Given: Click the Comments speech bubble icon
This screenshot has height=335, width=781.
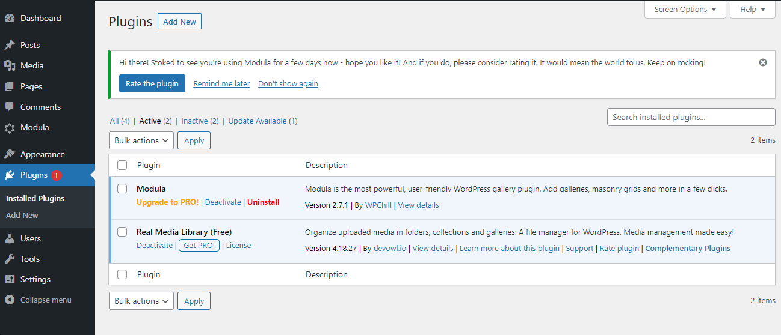Looking at the screenshot, I should tap(10, 107).
